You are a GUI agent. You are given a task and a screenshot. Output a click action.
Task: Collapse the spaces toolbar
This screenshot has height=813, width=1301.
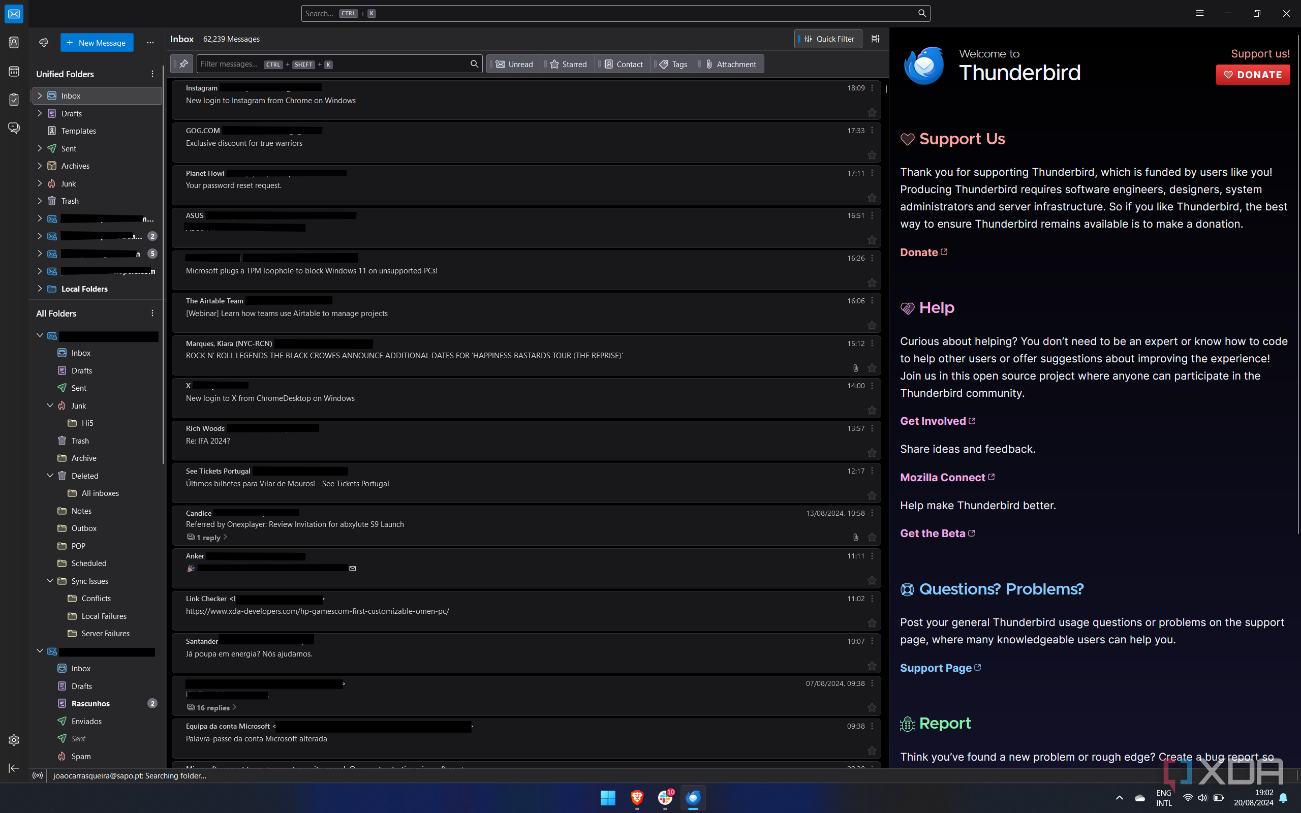click(14, 768)
